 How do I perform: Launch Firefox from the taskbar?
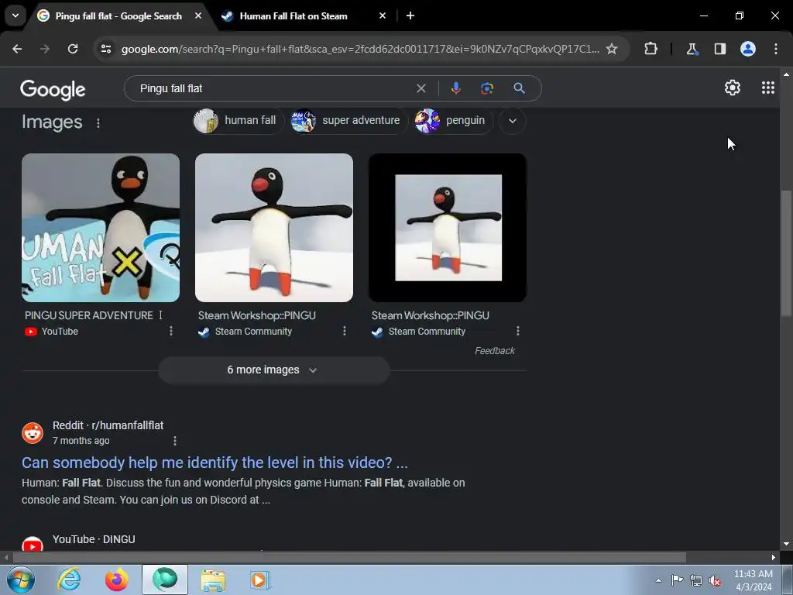117,580
